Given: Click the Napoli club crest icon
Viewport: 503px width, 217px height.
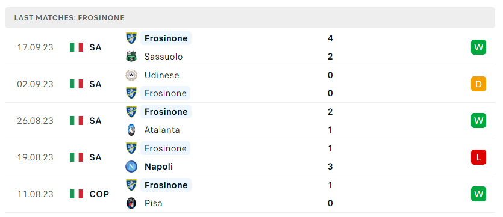Looking at the screenshot, I should [x=131, y=167].
